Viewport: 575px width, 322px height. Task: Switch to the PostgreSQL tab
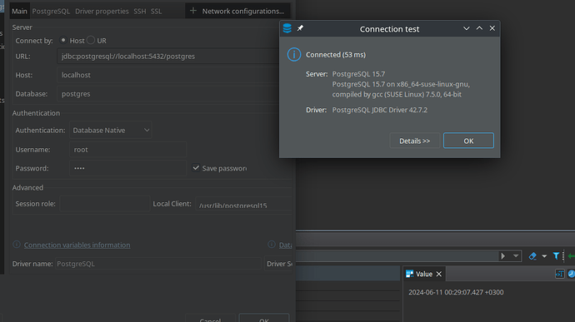click(x=51, y=11)
